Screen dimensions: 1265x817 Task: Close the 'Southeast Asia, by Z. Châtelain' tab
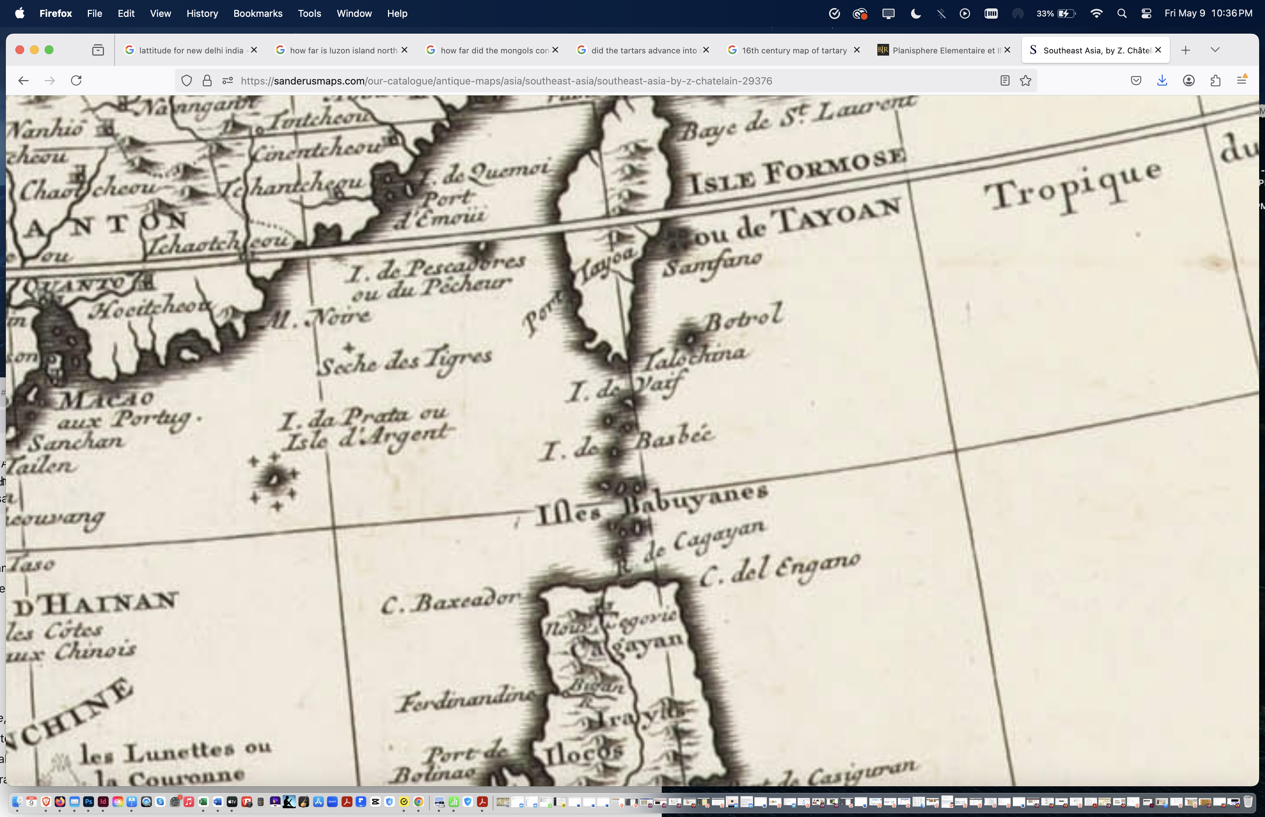coord(1158,49)
